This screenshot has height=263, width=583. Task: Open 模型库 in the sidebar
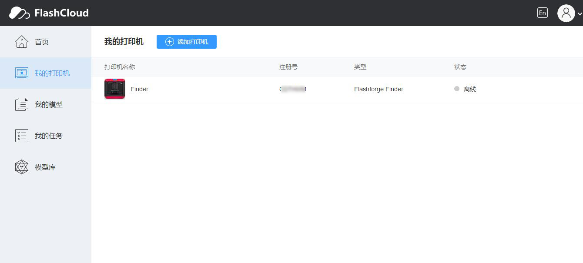click(45, 167)
